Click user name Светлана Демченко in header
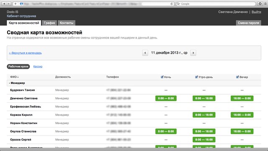The height and width of the screenshot is (151, 268). [233, 12]
